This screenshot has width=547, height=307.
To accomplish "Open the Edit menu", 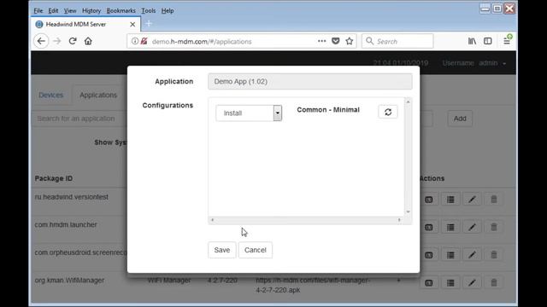I will [x=53, y=11].
